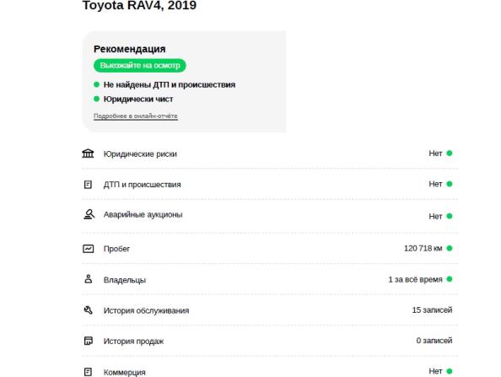
Task: Select the ДТП и происшествия row label
Action: [x=143, y=185]
